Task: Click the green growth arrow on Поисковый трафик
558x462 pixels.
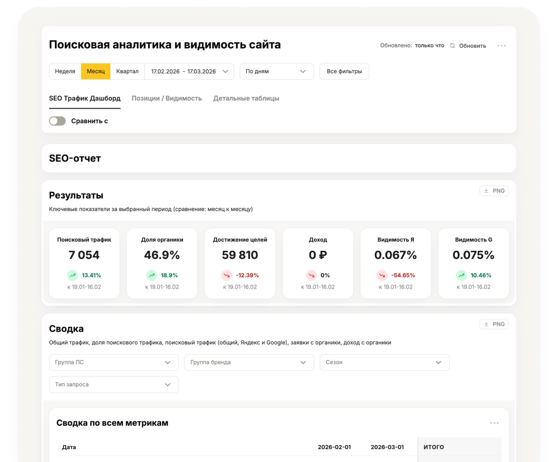Action: pyautogui.click(x=72, y=275)
